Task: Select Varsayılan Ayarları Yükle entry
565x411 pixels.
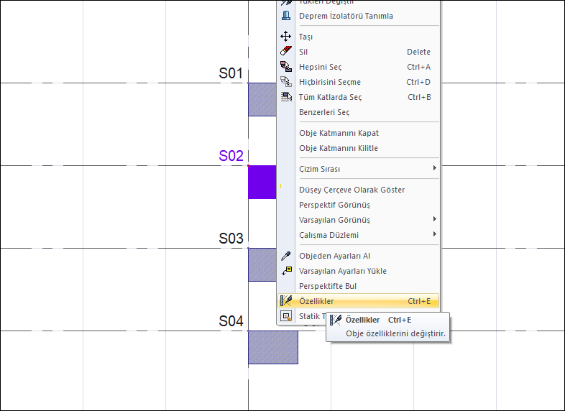Action: pos(359,271)
